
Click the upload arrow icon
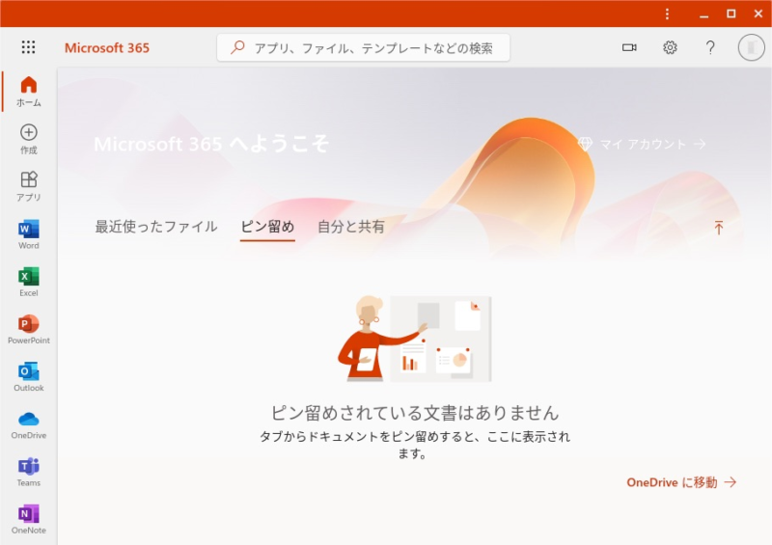pyautogui.click(x=718, y=228)
